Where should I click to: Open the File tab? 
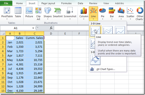(x=6, y=3)
